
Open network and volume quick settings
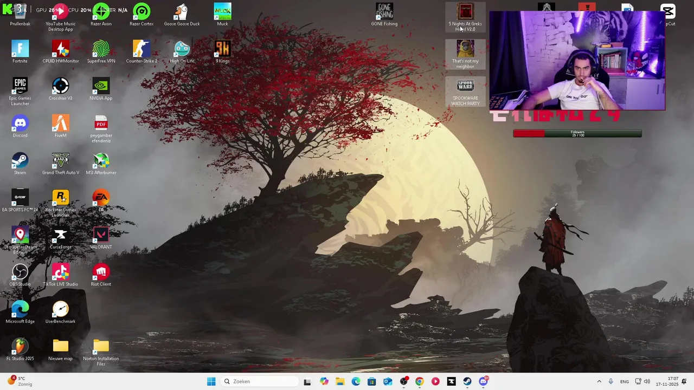[642, 381]
